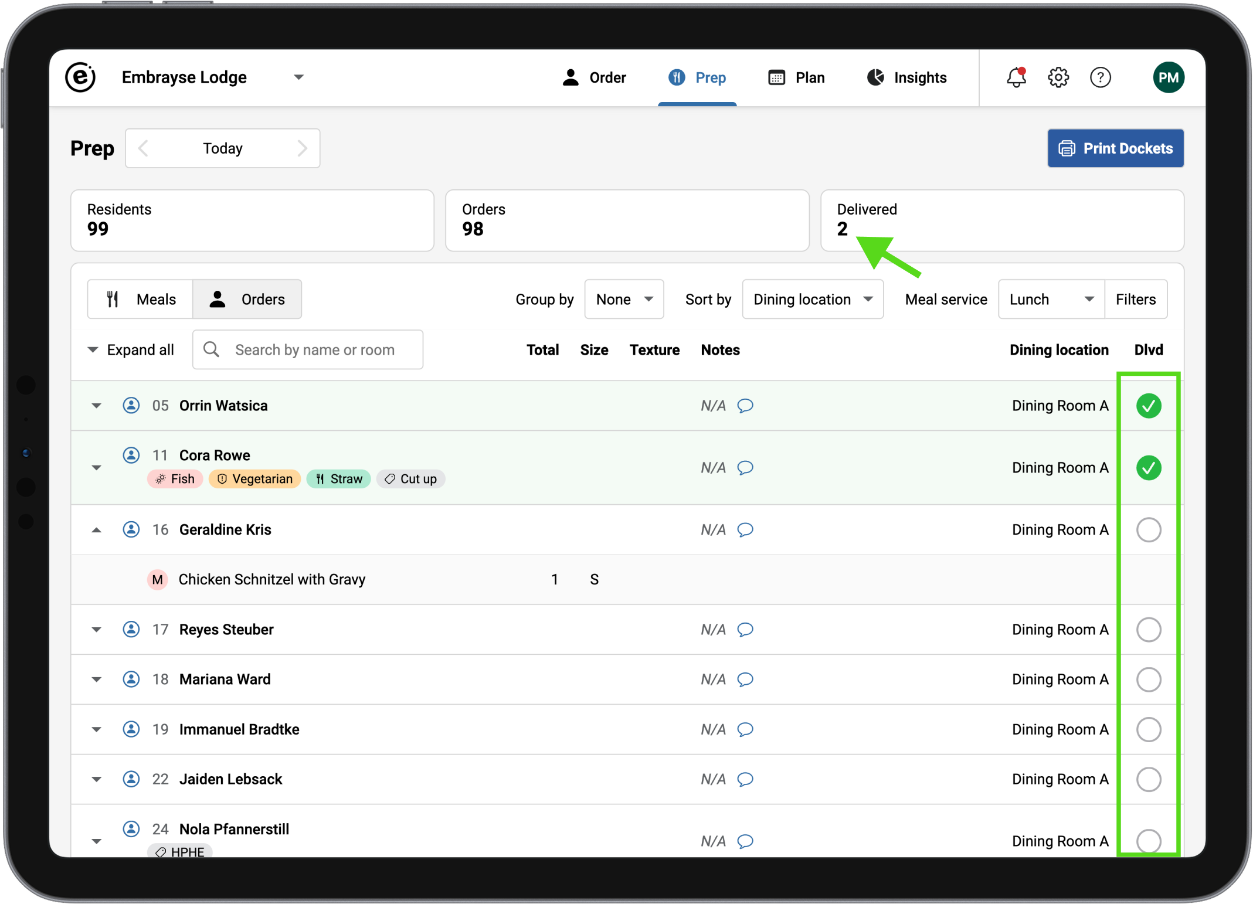Switch to the Insights tab
1253x904 pixels.
coord(906,77)
